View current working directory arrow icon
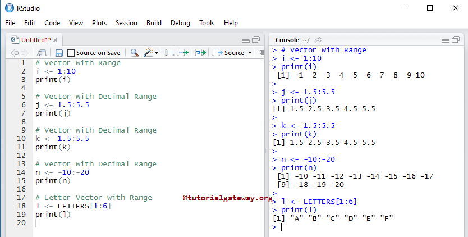The width and height of the screenshot is (468, 237). click(319, 40)
